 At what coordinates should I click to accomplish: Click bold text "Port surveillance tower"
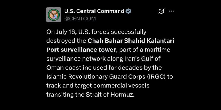(81, 50)
